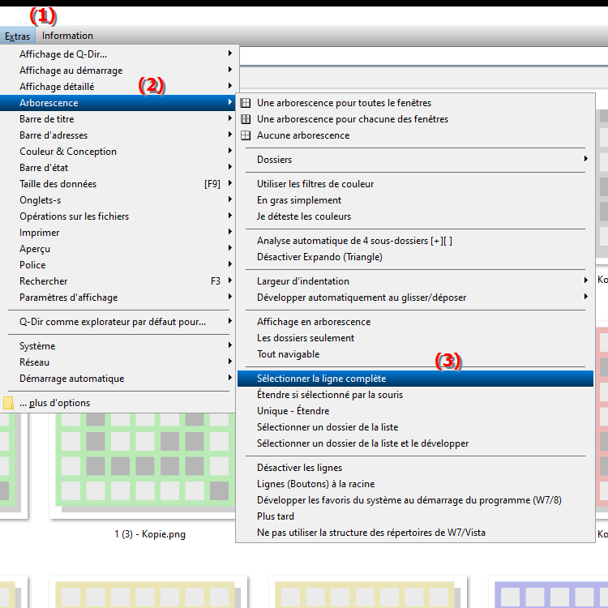This screenshot has width=608, height=608.
Task: Open 'Q-Dir comme explorateur par défaut pour...'
Action: tap(118, 322)
